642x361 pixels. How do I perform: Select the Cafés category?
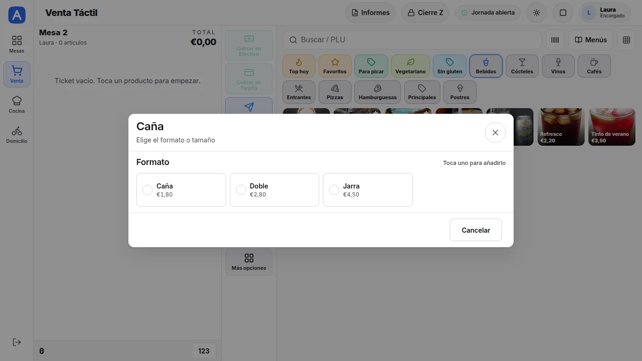[x=594, y=66]
